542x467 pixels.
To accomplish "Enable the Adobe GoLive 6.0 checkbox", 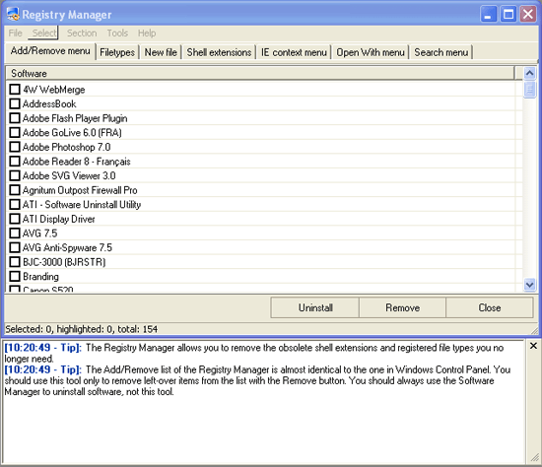I will pos(15,132).
